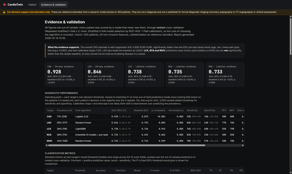Click the What the evidence supports callout
292x174 pixels.
pos(145,51)
